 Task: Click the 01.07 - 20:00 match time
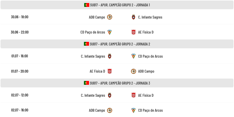[x=20, y=71]
